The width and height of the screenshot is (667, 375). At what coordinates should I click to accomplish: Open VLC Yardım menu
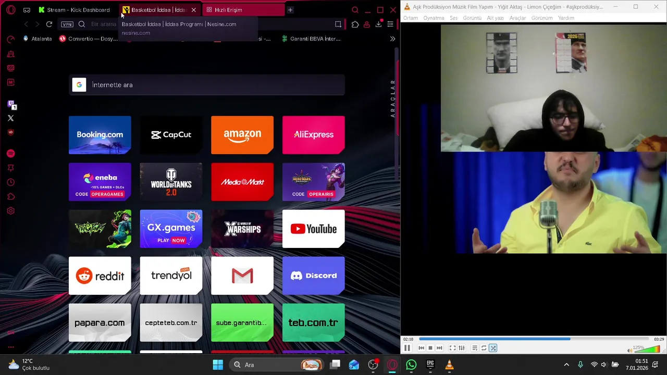click(566, 18)
